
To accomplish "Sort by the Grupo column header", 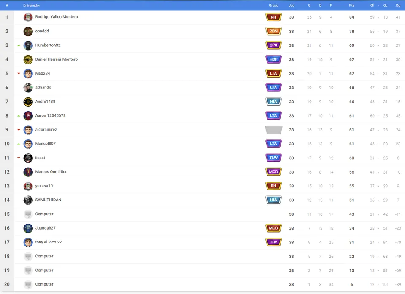I will click(x=273, y=5).
